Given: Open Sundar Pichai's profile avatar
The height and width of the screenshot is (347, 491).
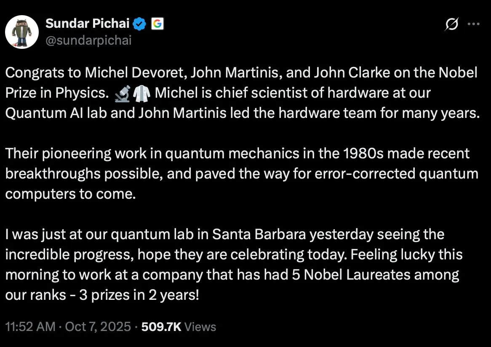Looking at the screenshot, I should pyautogui.click(x=21, y=32).
